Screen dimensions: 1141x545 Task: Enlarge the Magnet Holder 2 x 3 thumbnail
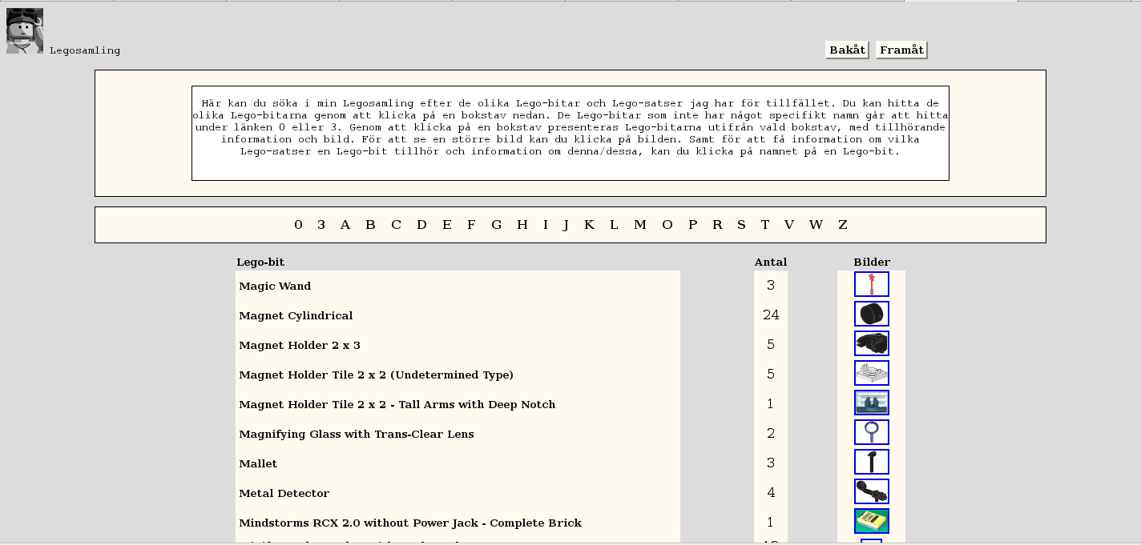872,343
